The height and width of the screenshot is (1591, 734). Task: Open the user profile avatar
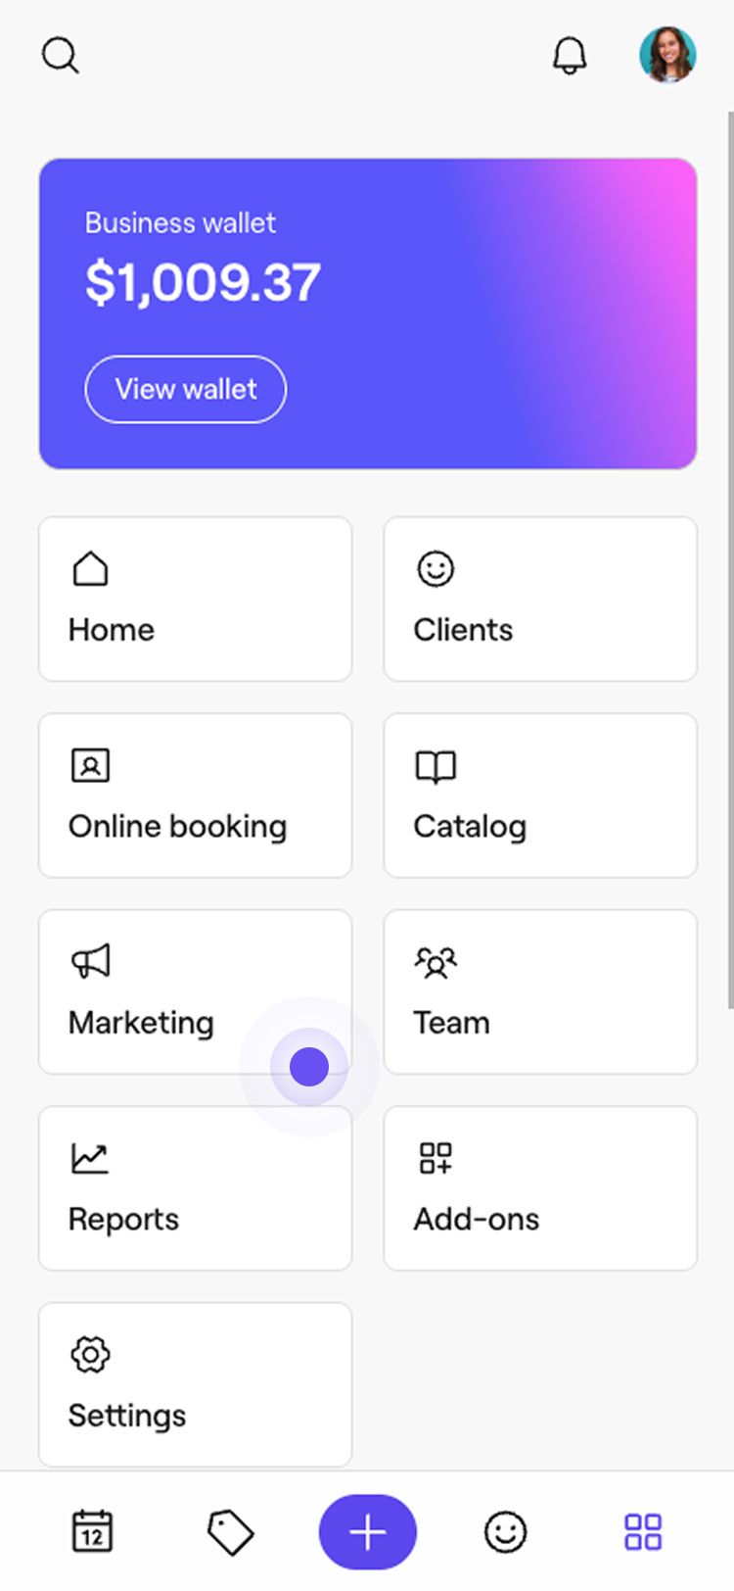(x=667, y=55)
